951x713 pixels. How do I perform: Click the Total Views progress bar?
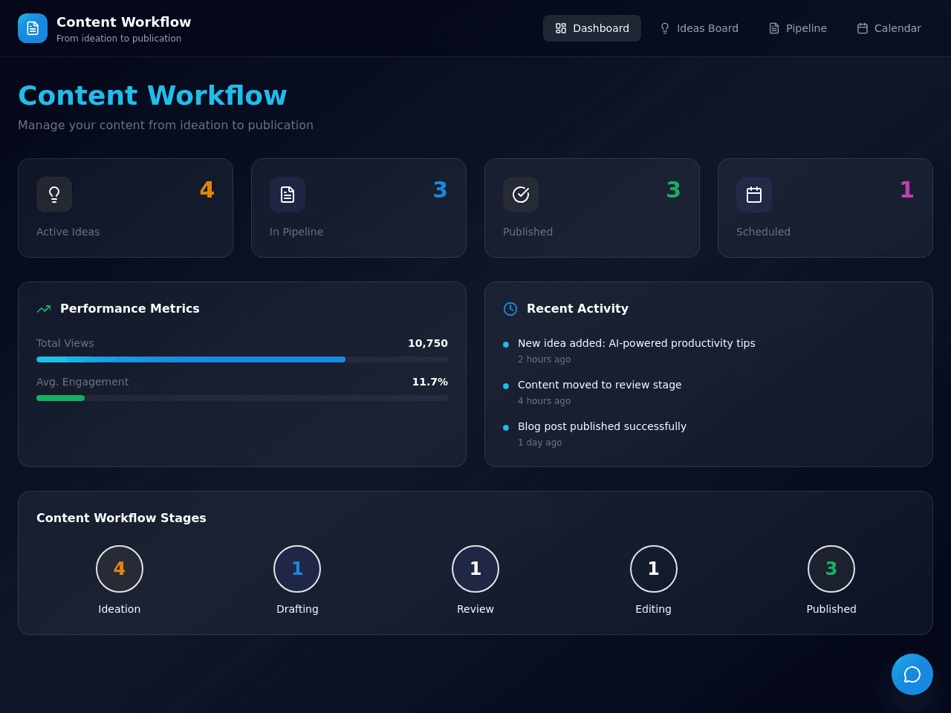pyautogui.click(x=242, y=359)
